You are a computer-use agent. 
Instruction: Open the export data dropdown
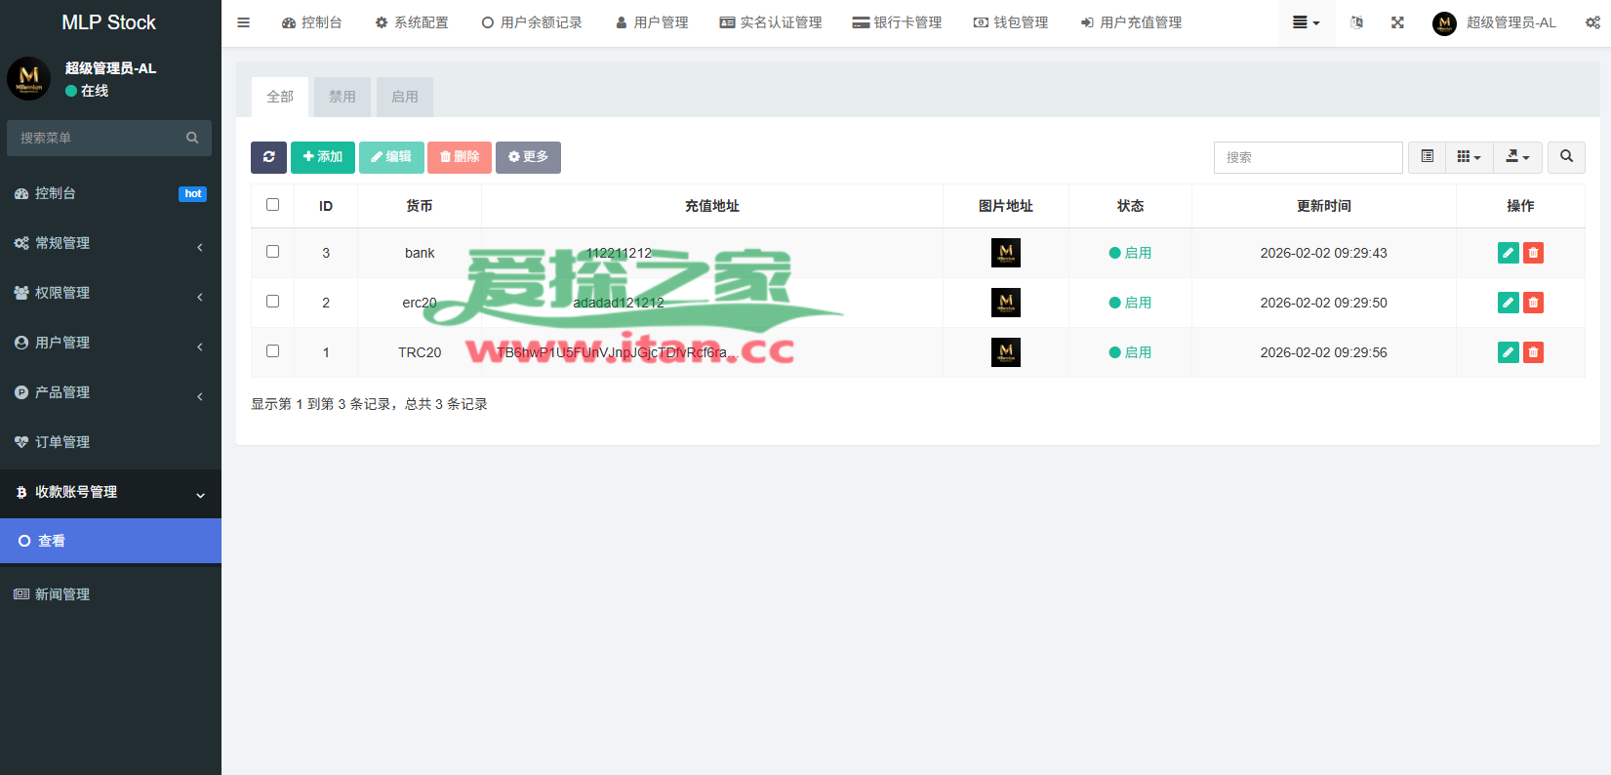(1517, 157)
